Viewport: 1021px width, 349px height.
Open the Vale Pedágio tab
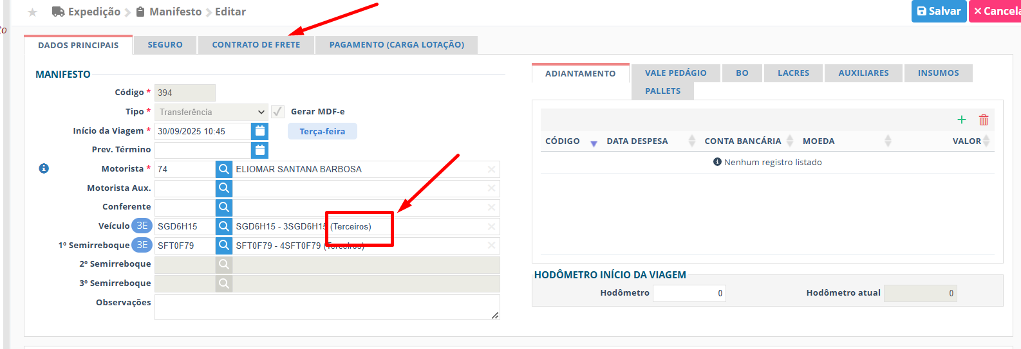[x=675, y=73]
